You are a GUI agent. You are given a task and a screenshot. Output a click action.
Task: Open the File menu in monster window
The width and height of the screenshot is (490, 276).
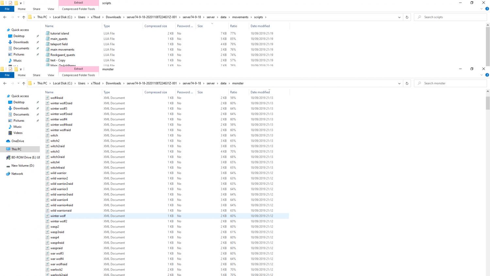7,75
